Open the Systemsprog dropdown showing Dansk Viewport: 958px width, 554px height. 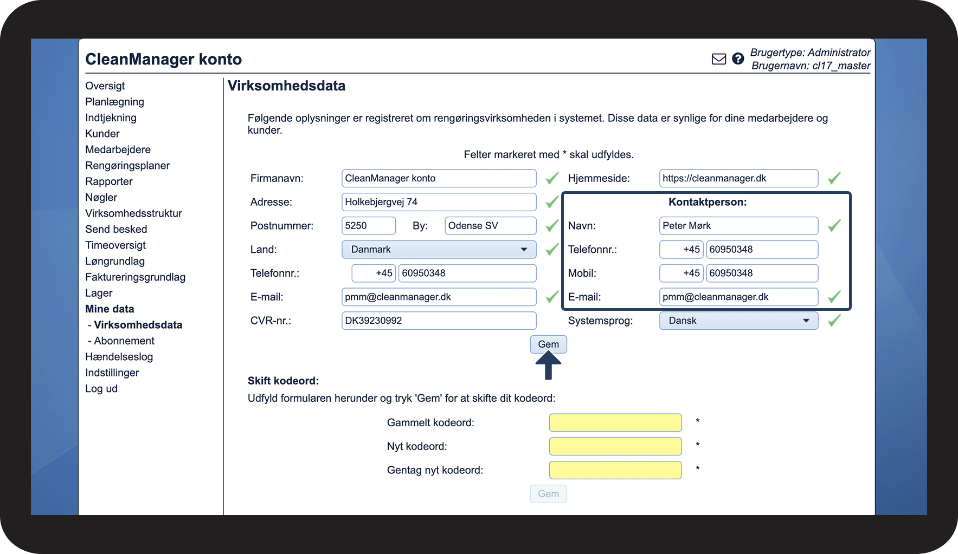[x=738, y=321]
